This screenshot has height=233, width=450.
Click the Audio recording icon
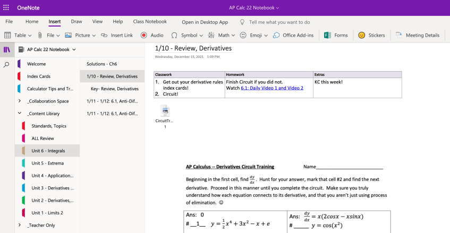[144, 36]
